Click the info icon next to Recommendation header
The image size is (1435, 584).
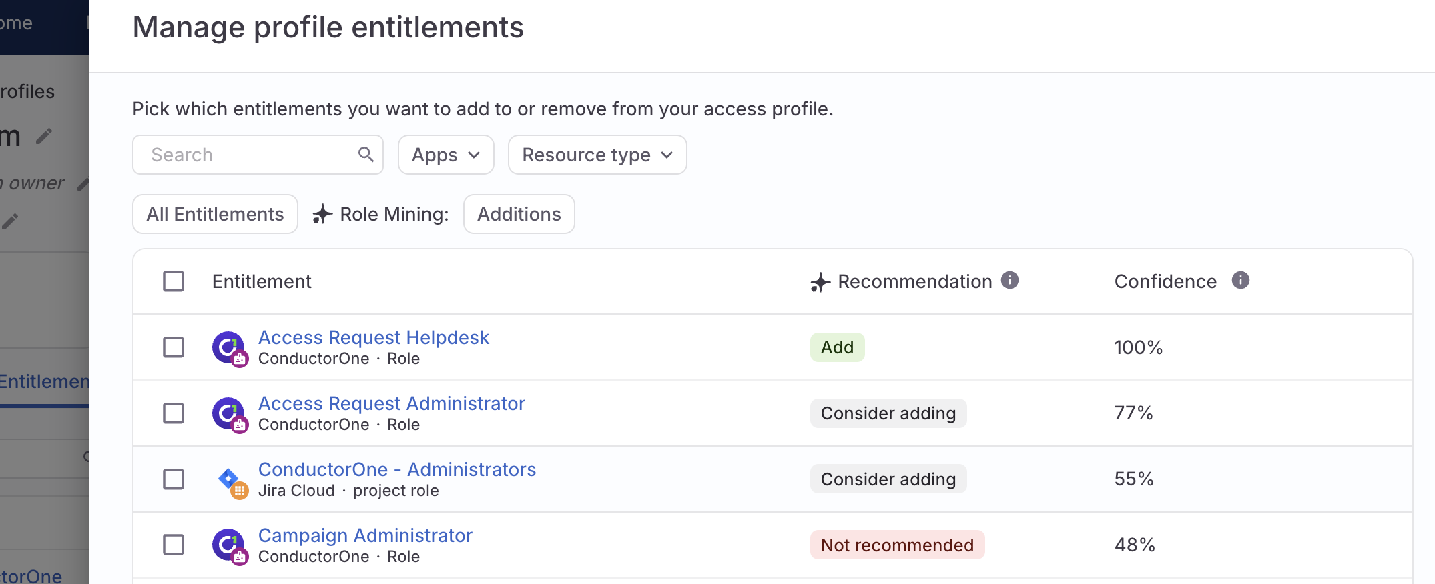click(x=1009, y=281)
